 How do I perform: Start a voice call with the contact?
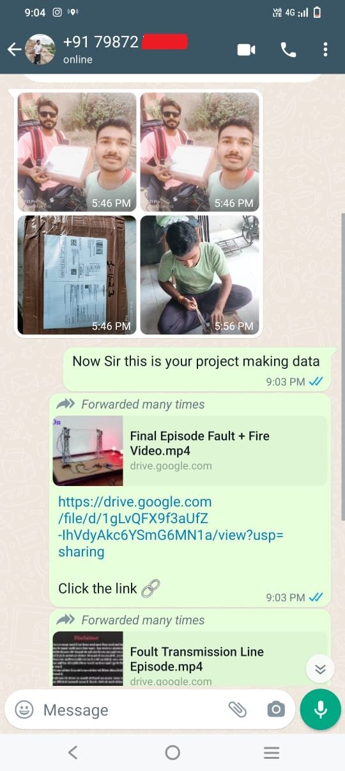[288, 50]
